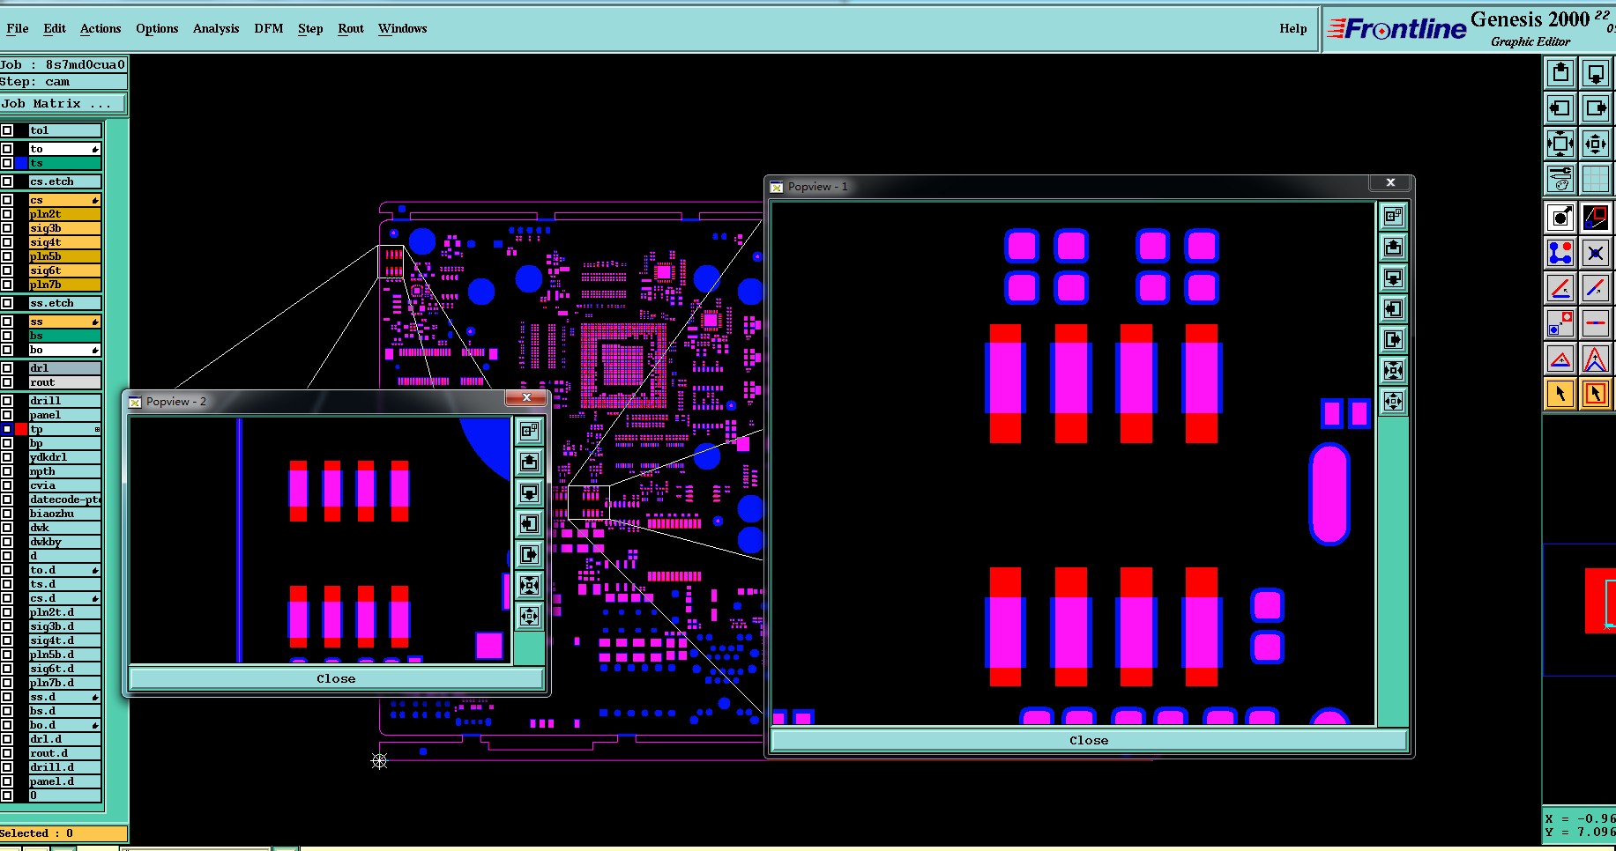Click the Help menu button
This screenshot has height=851, width=1616.
[1293, 28]
